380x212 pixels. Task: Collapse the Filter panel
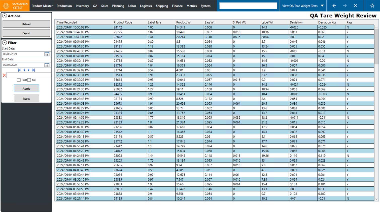[5, 43]
